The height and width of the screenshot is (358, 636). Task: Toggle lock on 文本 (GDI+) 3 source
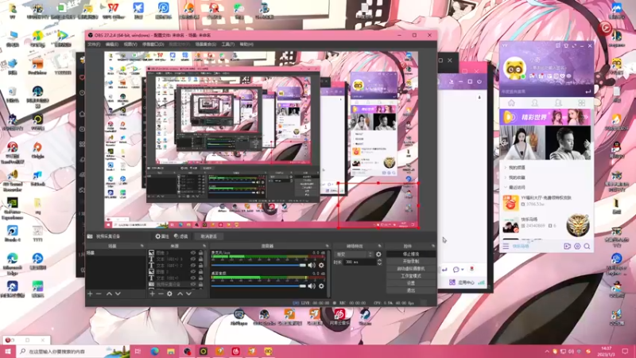[x=201, y=259]
